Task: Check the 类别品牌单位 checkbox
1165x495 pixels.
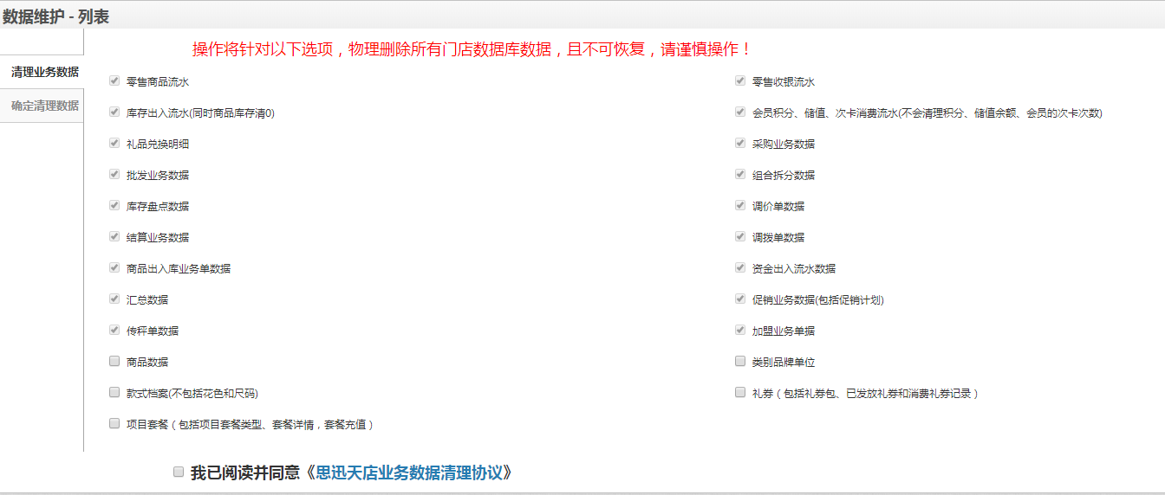Action: 740,361
